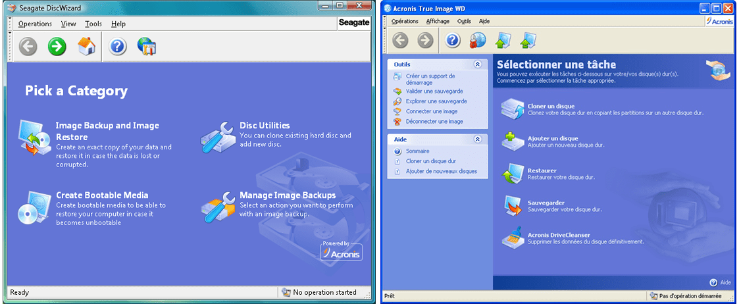This screenshot has height=304, width=739.
Task: Open Sommaire in the Aide panel
Action: point(418,151)
